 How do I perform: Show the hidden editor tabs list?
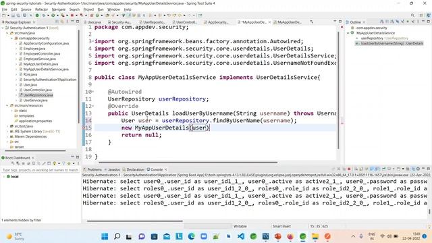[x=312, y=22]
